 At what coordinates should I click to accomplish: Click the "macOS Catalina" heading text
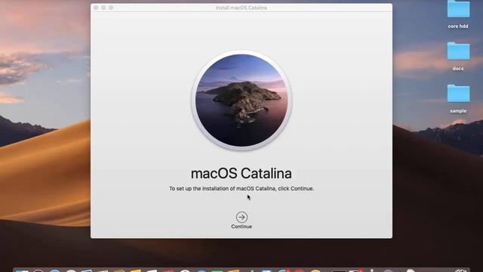point(241,173)
